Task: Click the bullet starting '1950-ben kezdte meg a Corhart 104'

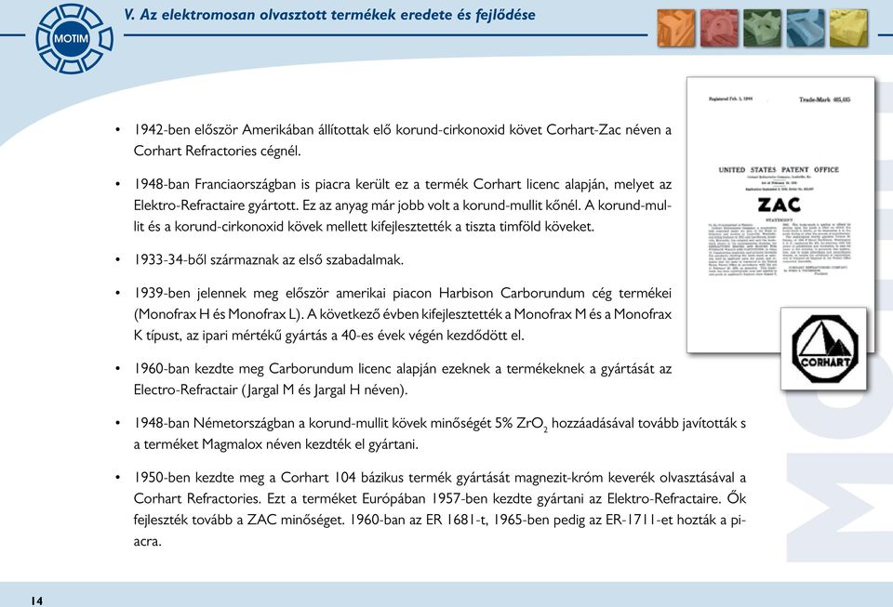Action: point(440,509)
